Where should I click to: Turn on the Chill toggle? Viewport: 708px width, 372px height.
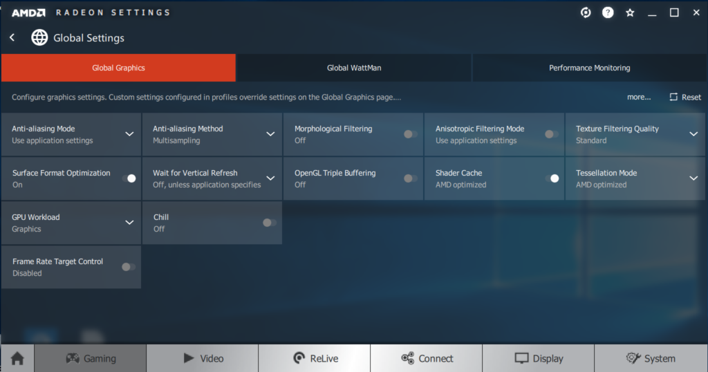tap(269, 223)
